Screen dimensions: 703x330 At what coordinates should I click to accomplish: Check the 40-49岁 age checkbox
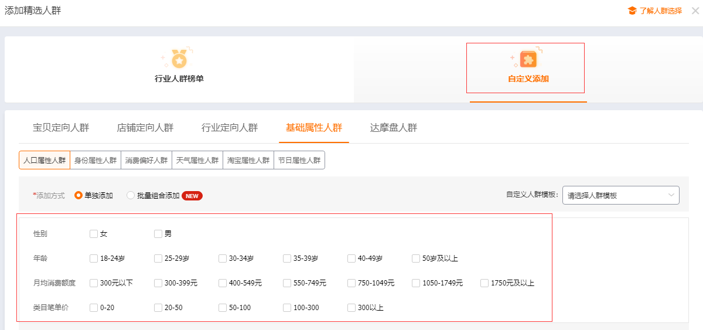pos(351,258)
